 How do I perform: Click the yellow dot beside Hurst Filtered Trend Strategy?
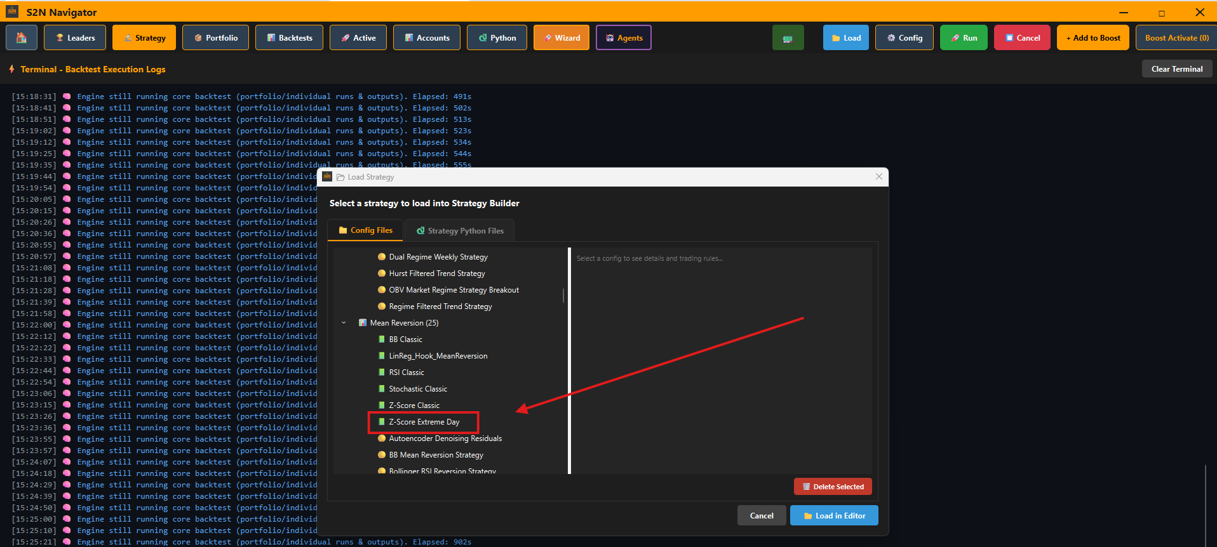(382, 273)
